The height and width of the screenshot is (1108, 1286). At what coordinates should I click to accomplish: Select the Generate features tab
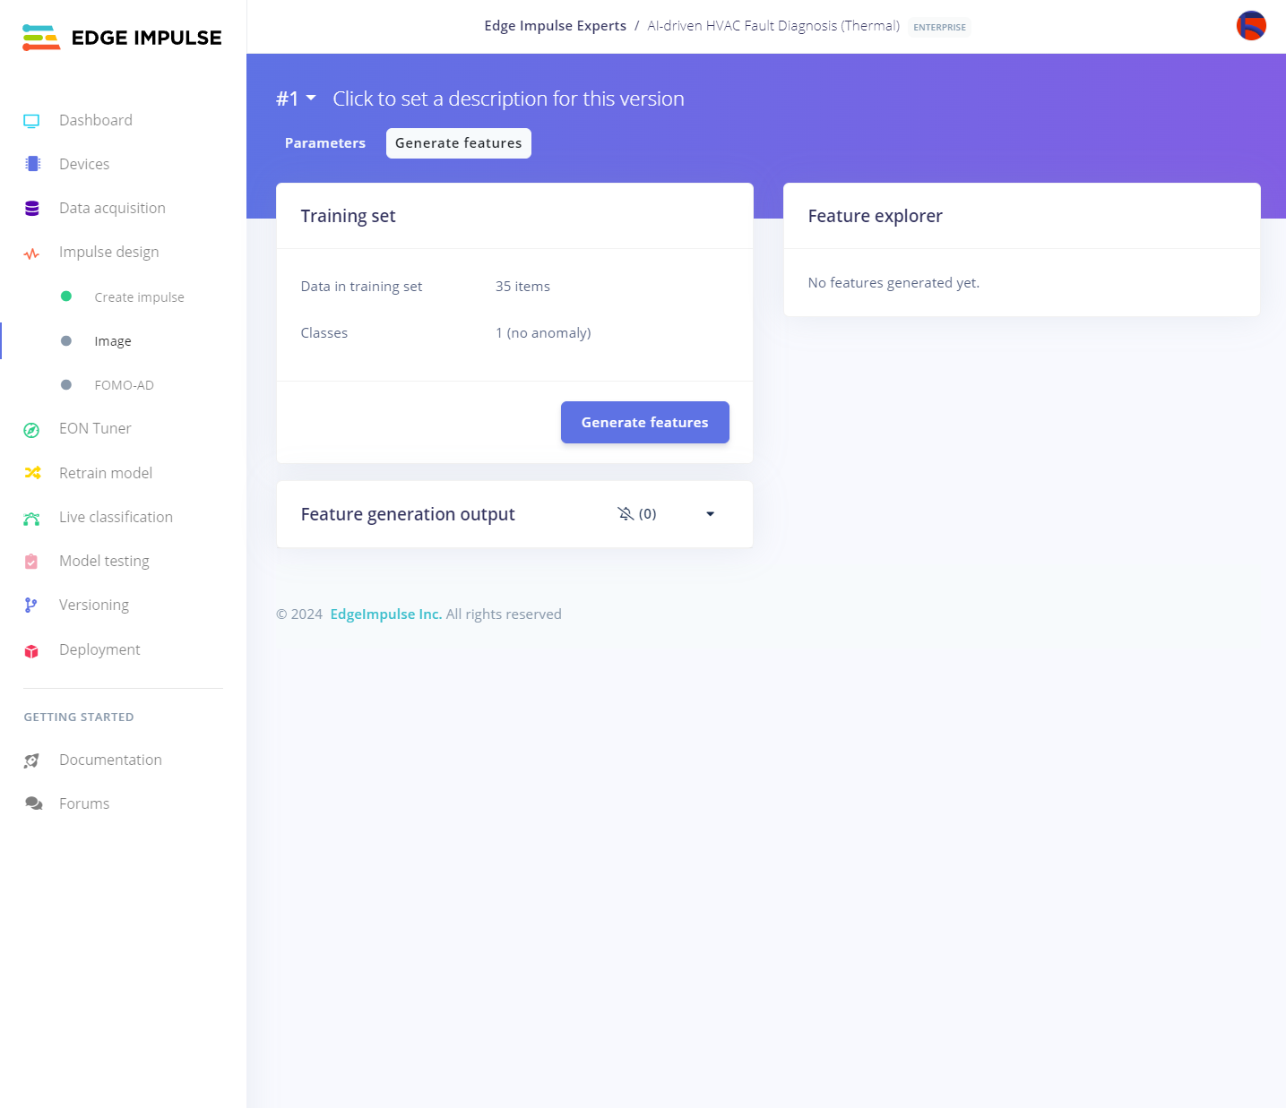[x=458, y=143]
